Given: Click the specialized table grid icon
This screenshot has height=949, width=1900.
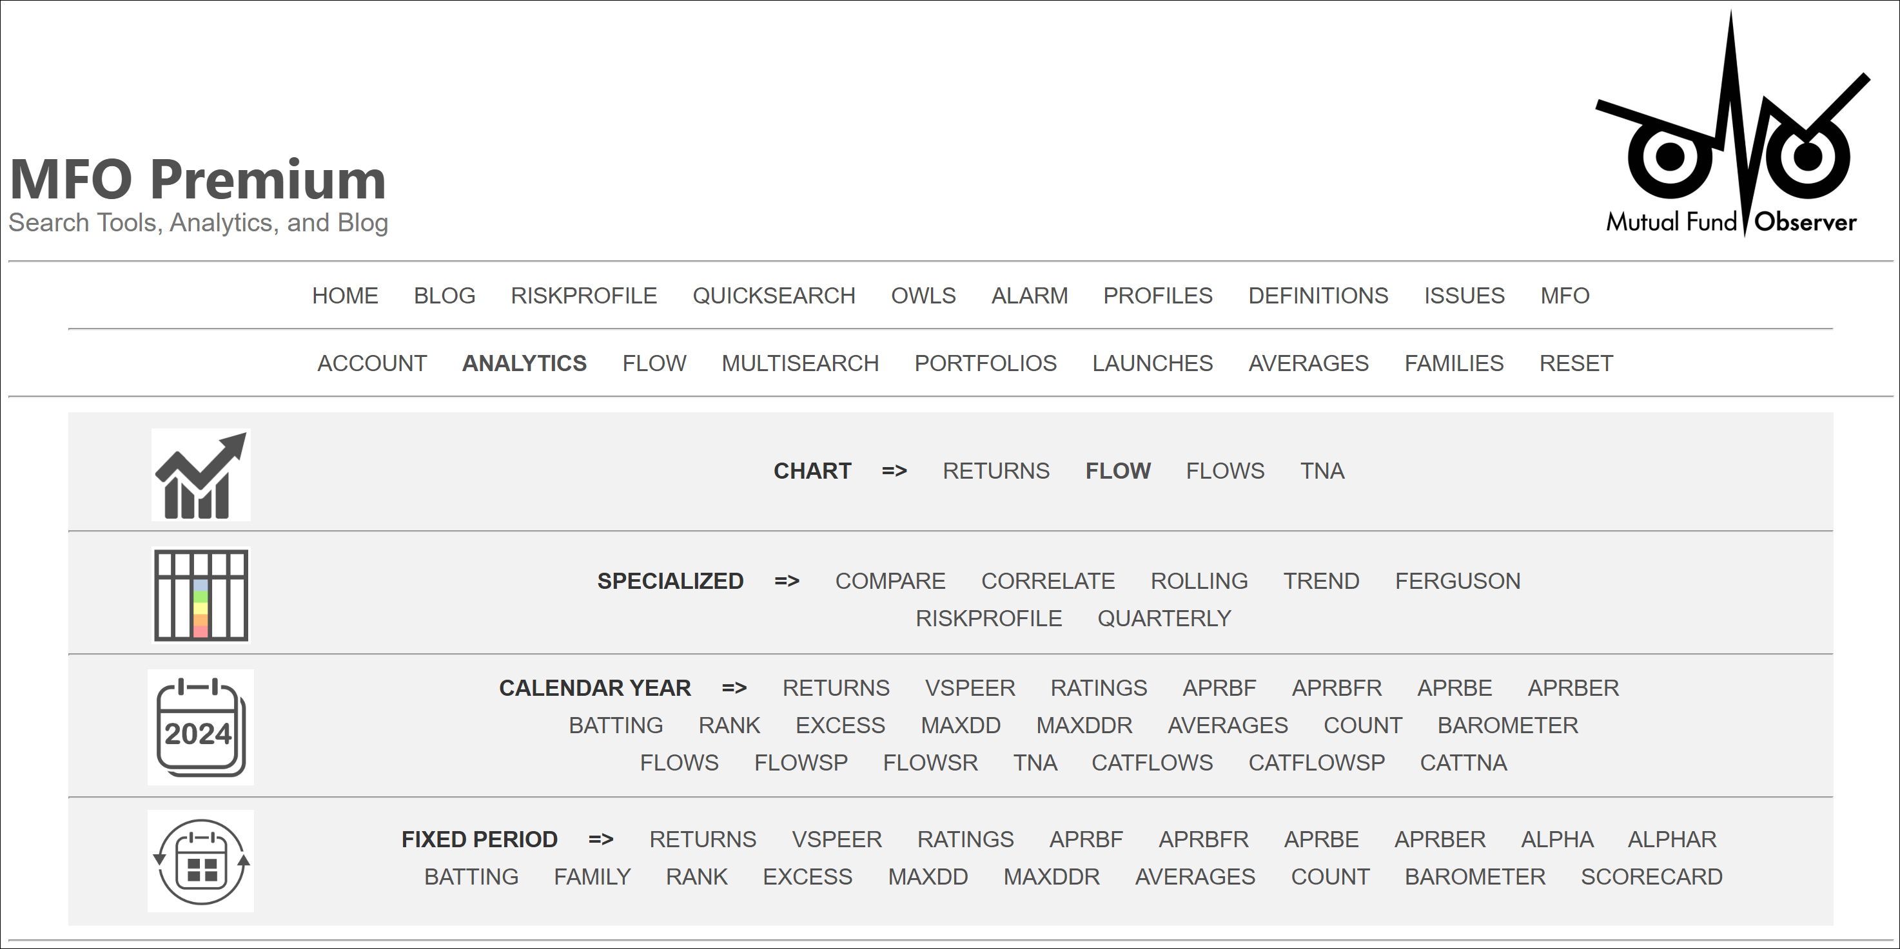Looking at the screenshot, I should [201, 595].
